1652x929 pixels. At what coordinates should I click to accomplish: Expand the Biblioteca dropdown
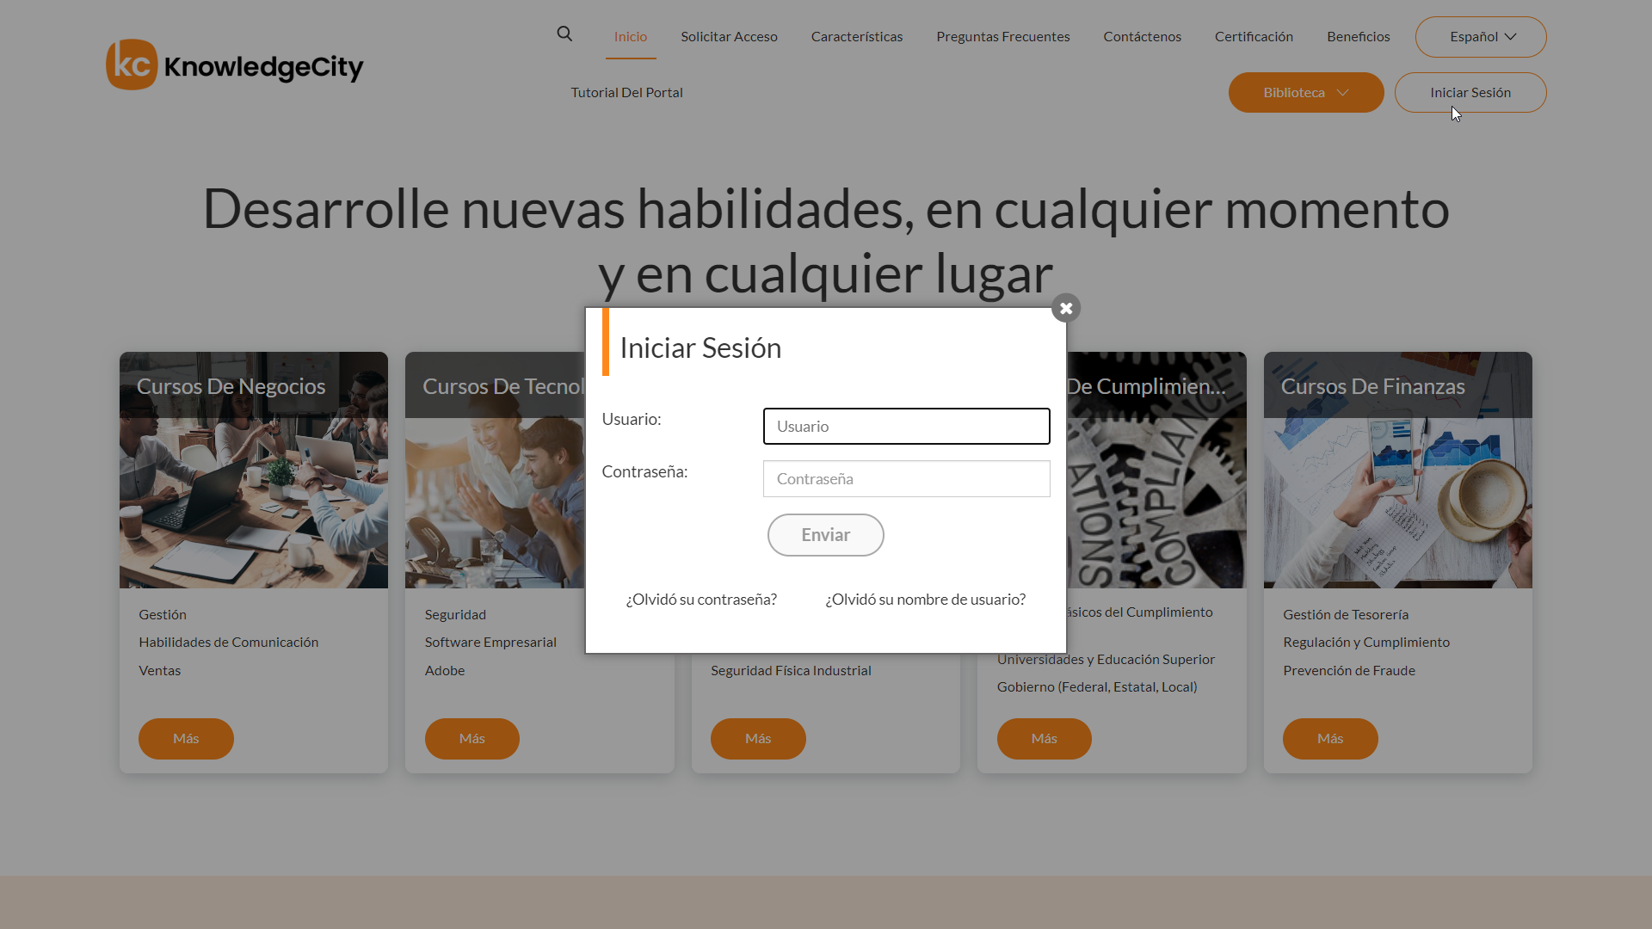[1306, 92]
